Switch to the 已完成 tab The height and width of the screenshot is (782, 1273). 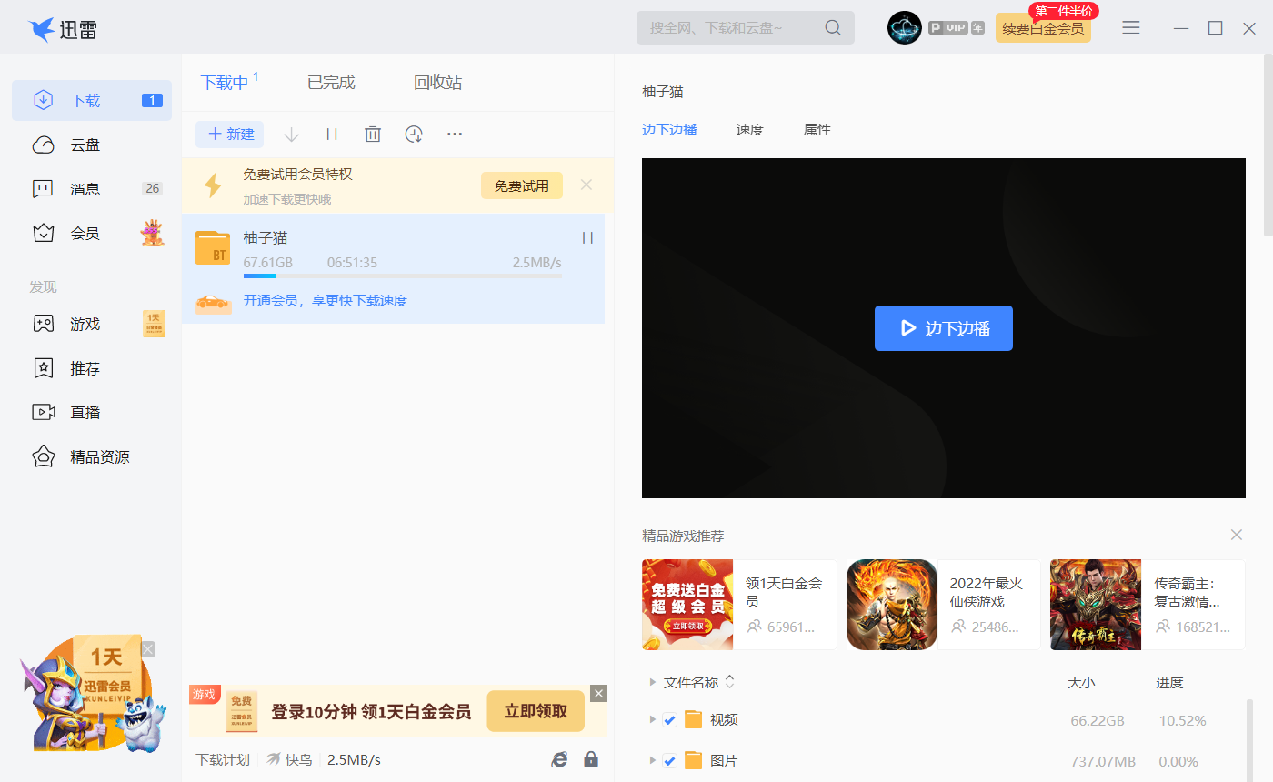click(x=331, y=83)
